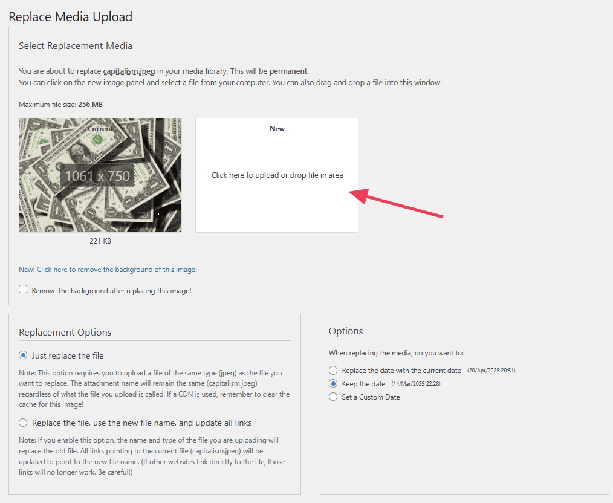Open the remove background link
613x503 pixels.
click(108, 270)
